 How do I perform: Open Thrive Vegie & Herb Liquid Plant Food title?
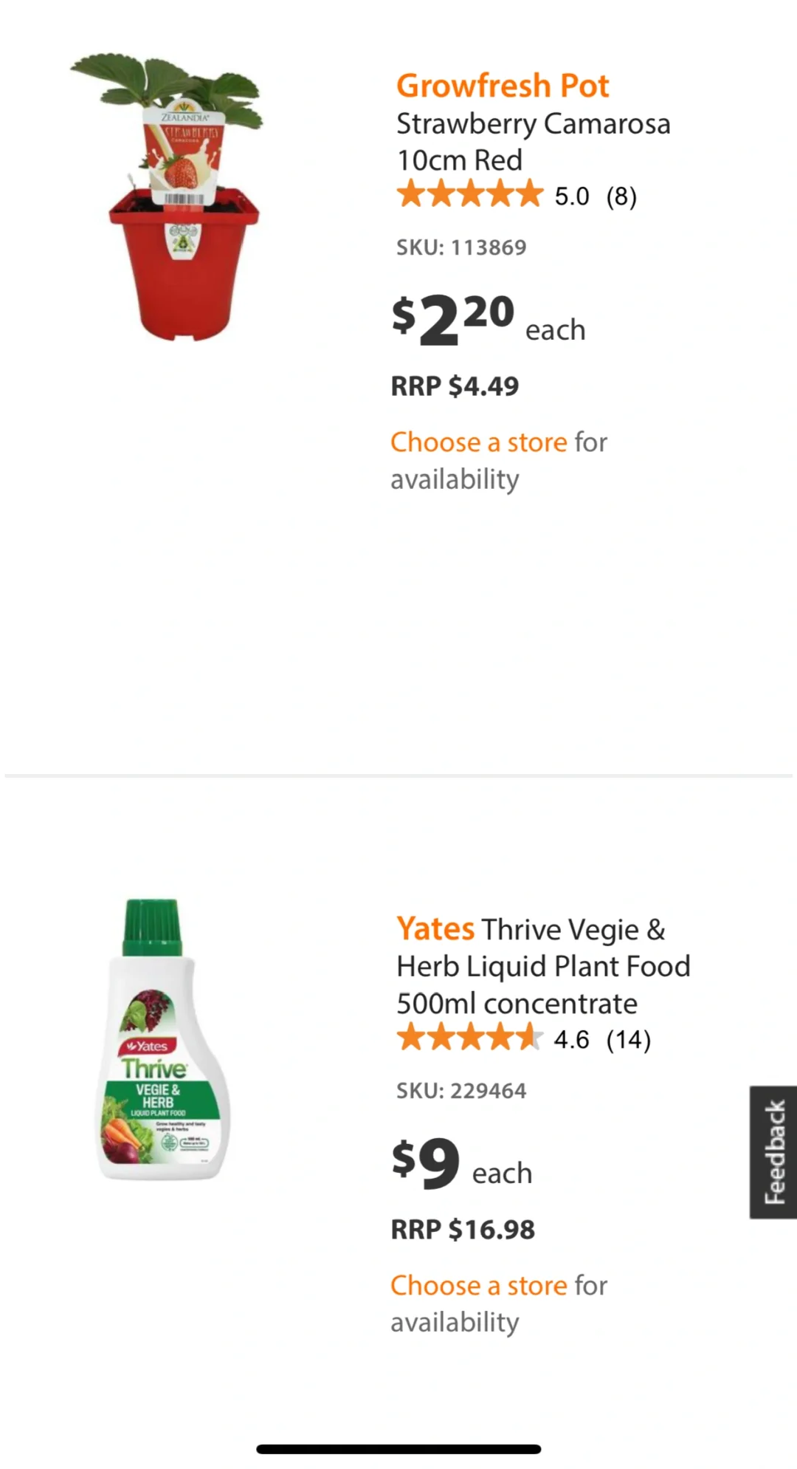(543, 966)
